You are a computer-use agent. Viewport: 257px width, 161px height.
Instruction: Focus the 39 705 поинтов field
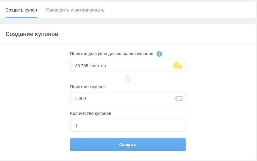click(122, 65)
